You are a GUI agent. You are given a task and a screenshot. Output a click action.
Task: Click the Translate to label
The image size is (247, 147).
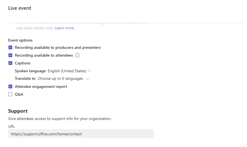[x=25, y=78]
